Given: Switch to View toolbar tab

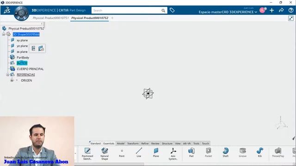Looking at the screenshot, I should [178, 143].
